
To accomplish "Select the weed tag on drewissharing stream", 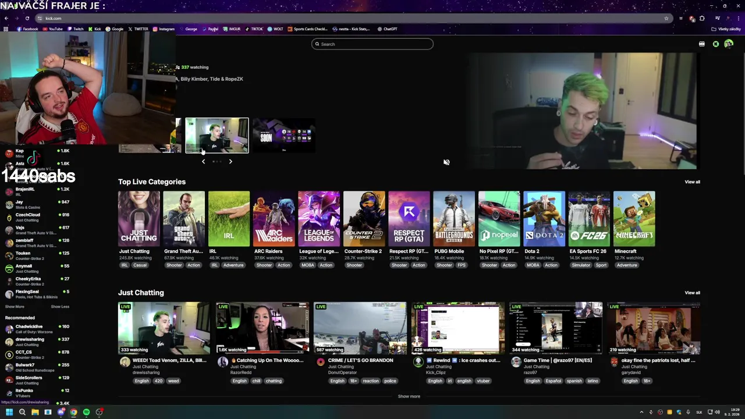I will point(173,381).
